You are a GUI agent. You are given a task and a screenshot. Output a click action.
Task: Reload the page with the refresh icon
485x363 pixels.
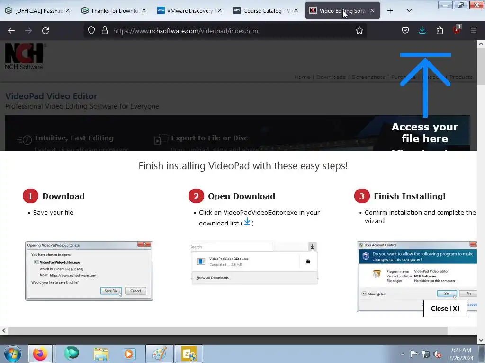pyautogui.click(x=45, y=31)
